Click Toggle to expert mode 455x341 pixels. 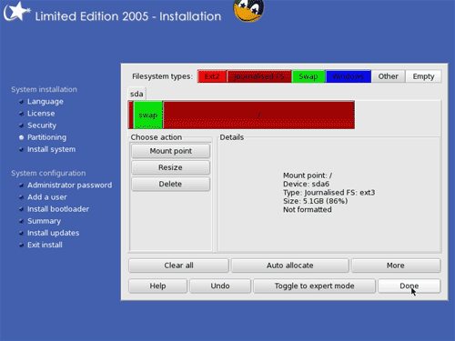click(315, 286)
